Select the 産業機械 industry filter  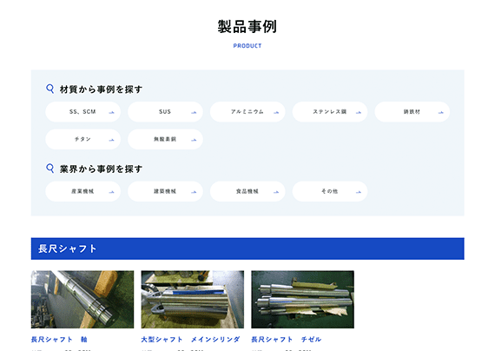[83, 191]
